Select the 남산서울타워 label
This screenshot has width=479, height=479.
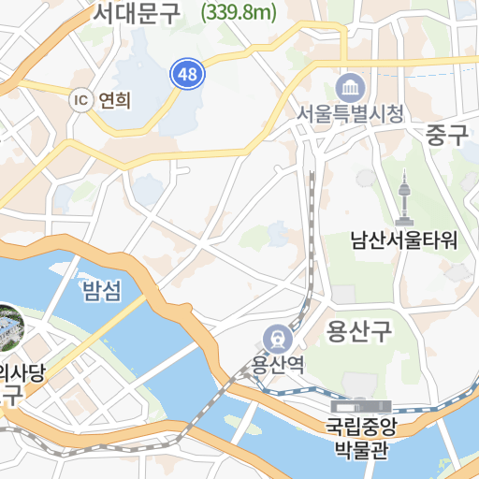(404, 240)
